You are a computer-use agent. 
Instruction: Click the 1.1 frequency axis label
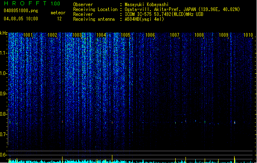pyautogui.click(x=4, y=53)
